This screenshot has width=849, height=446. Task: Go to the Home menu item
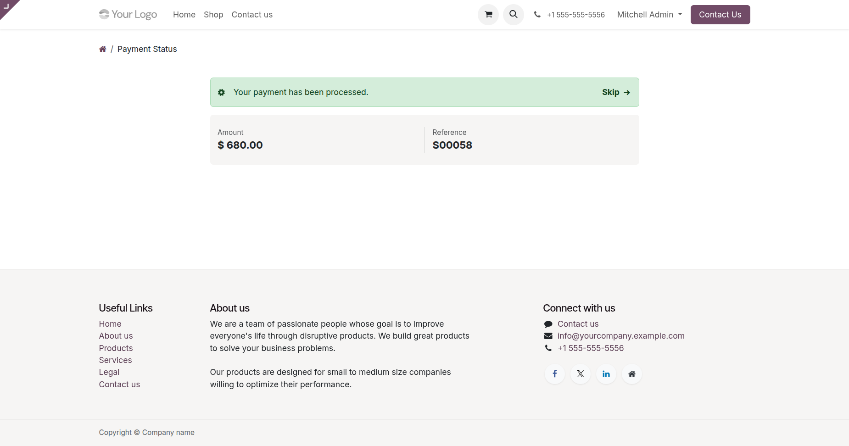click(184, 15)
